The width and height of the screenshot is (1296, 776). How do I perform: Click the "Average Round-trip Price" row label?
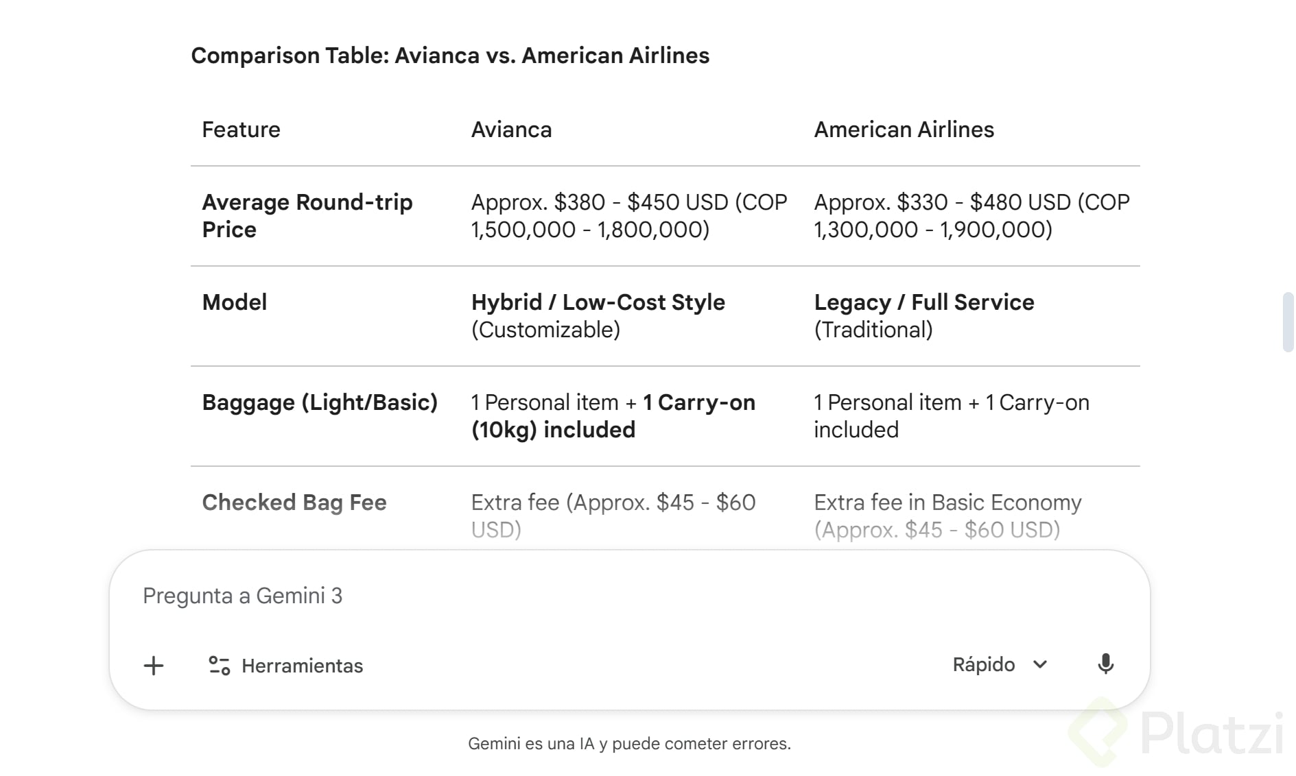[x=307, y=216]
